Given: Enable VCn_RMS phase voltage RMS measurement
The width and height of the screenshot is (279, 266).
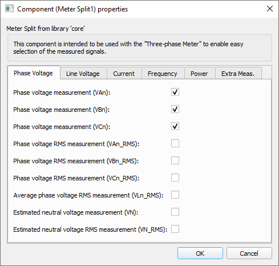Looking at the screenshot, I should 175,178.
